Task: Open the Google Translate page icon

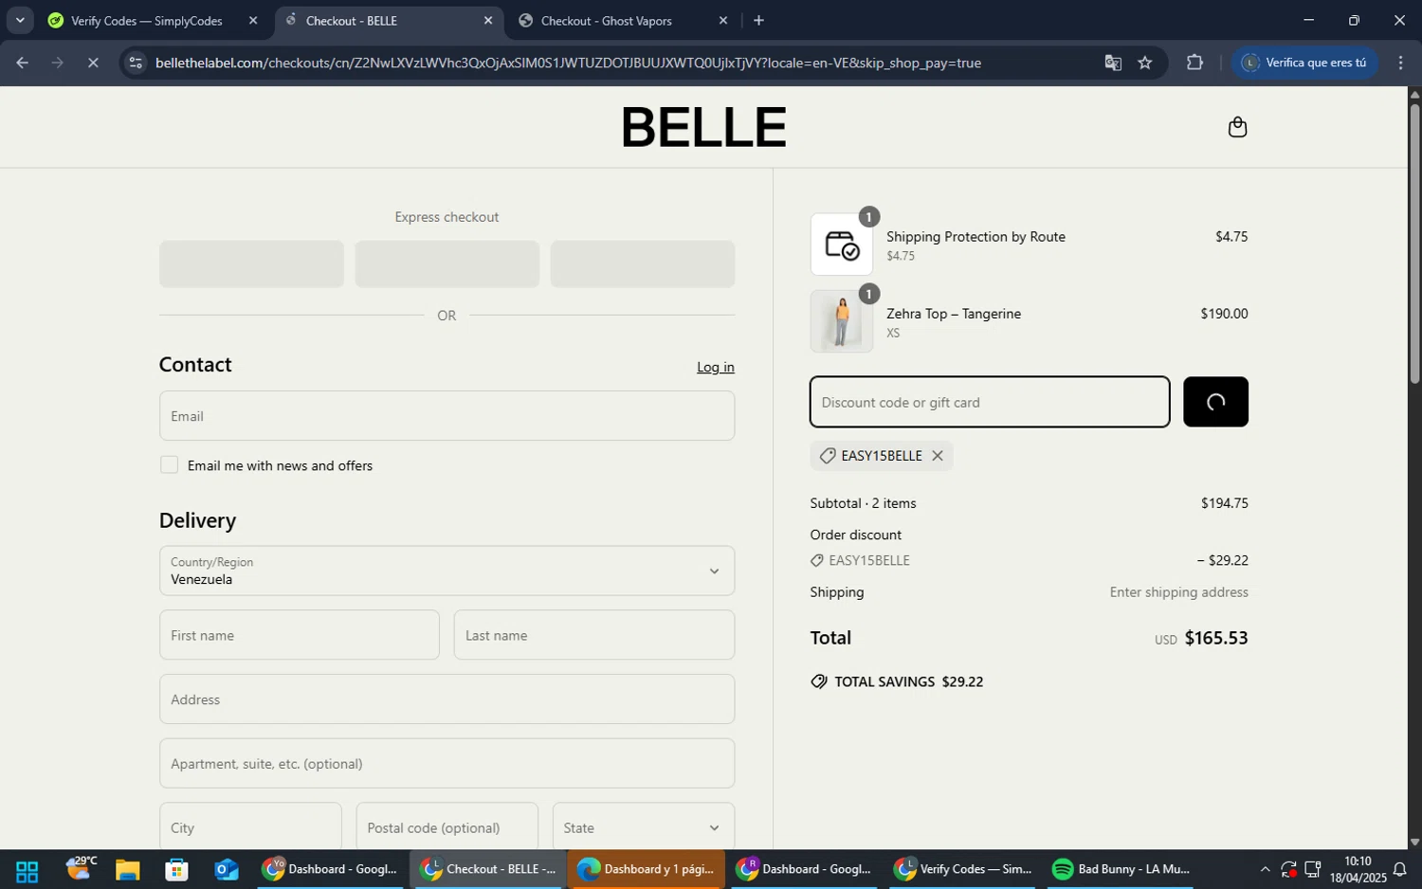Action: click(x=1113, y=63)
